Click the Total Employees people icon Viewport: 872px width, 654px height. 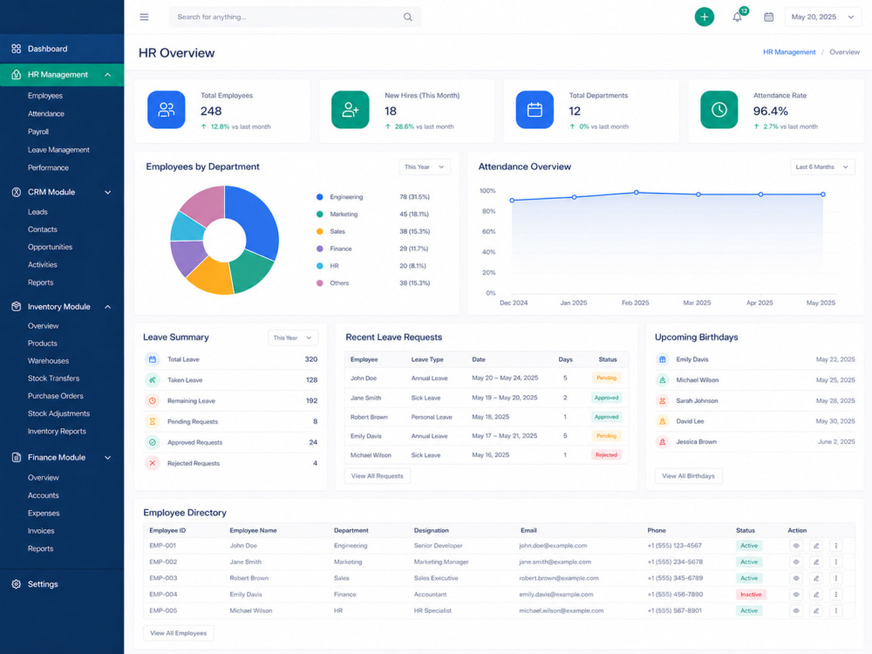pos(166,110)
